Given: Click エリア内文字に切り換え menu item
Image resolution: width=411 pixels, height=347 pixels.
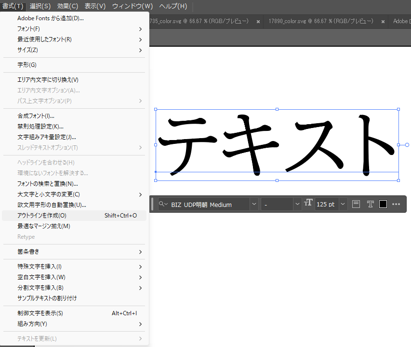Looking at the screenshot, I should (x=48, y=80).
